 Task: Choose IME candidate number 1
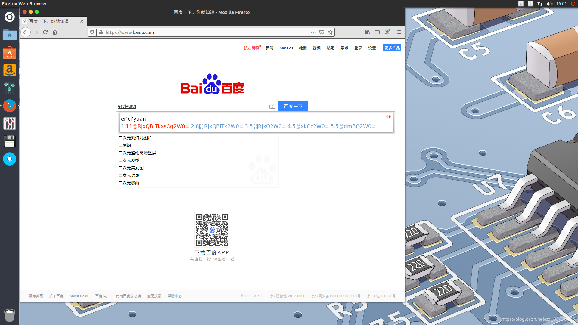(x=155, y=126)
